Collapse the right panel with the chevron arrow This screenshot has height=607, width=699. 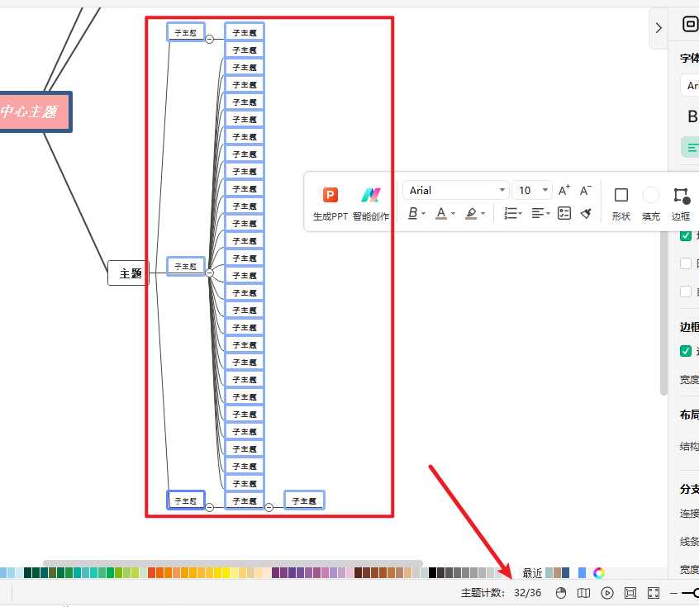click(659, 28)
